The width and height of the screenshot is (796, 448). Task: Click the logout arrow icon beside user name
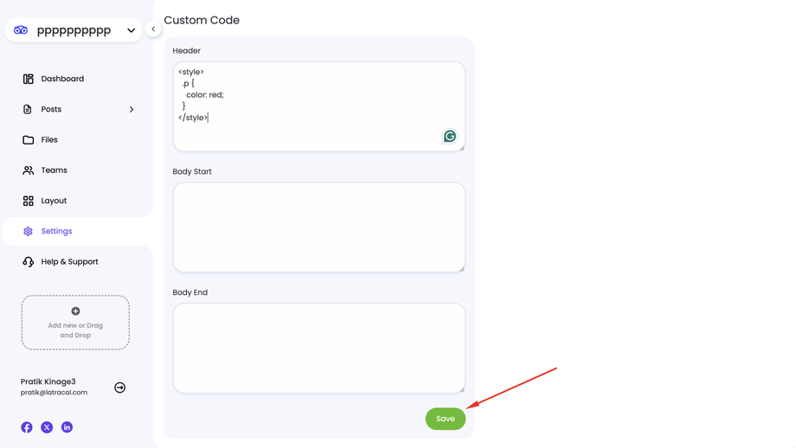(x=119, y=387)
